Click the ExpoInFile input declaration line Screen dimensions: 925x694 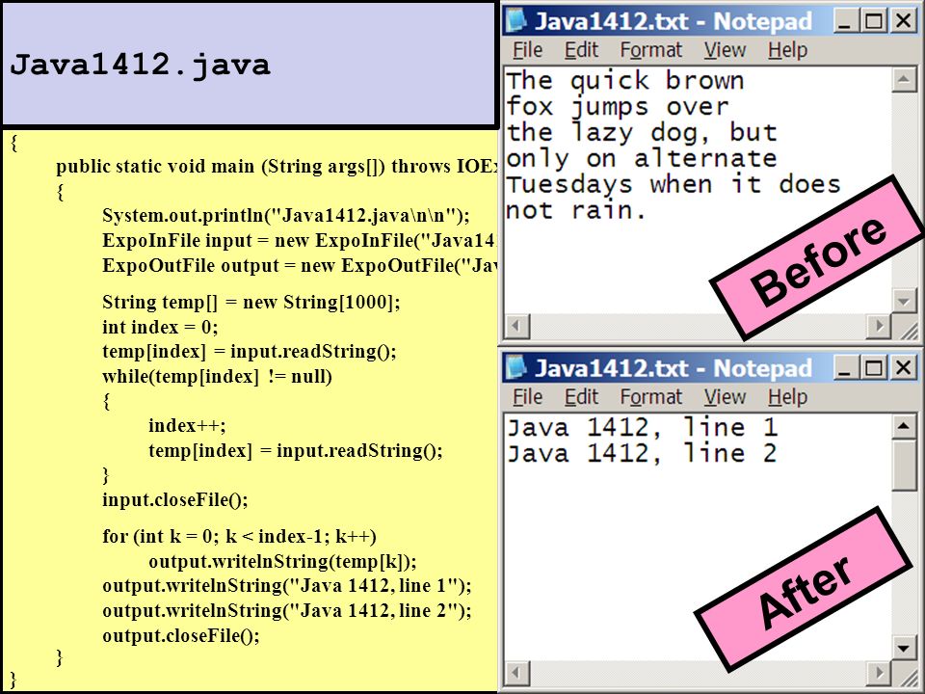[301, 241]
